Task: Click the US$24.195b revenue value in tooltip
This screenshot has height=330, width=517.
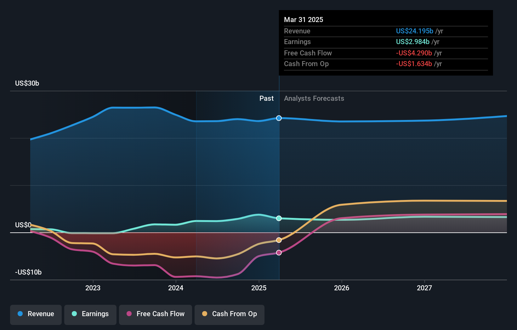Action: [x=415, y=31]
